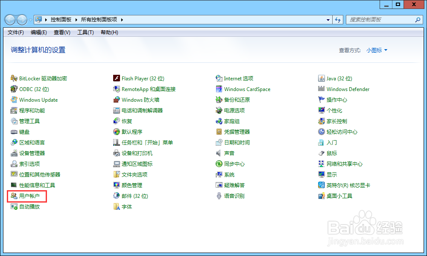This screenshot has height=256, width=427.
Task: Click the 控制面板 breadcrumb segment
Action: [61, 20]
